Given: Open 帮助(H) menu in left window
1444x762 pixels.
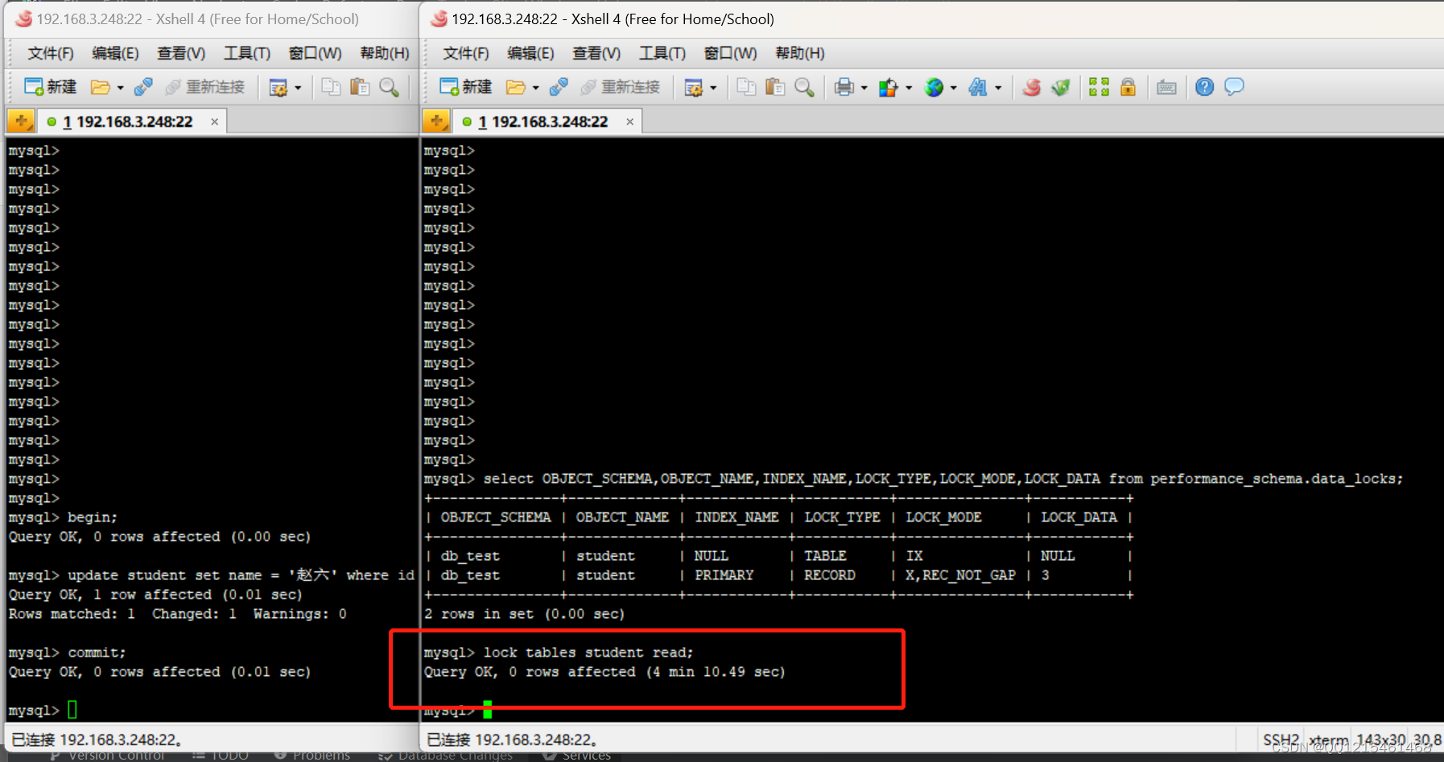Looking at the screenshot, I should click(x=385, y=53).
